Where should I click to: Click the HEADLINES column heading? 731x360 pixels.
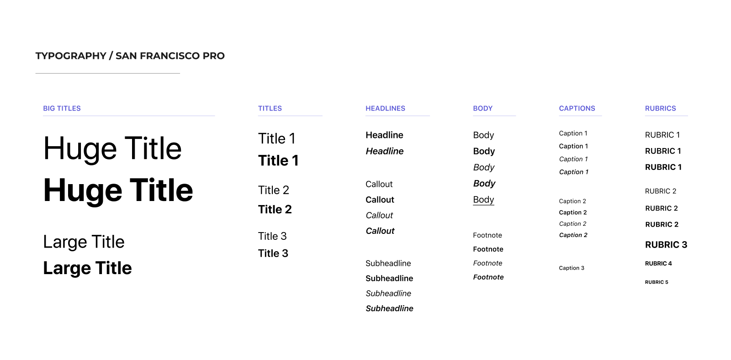(x=385, y=108)
